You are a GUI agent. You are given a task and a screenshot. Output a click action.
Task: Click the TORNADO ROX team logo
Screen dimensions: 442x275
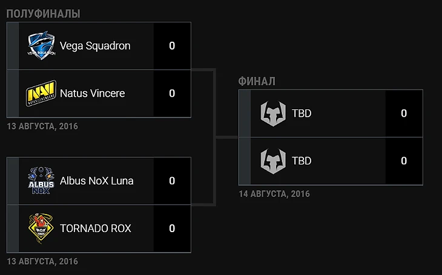[x=41, y=228]
